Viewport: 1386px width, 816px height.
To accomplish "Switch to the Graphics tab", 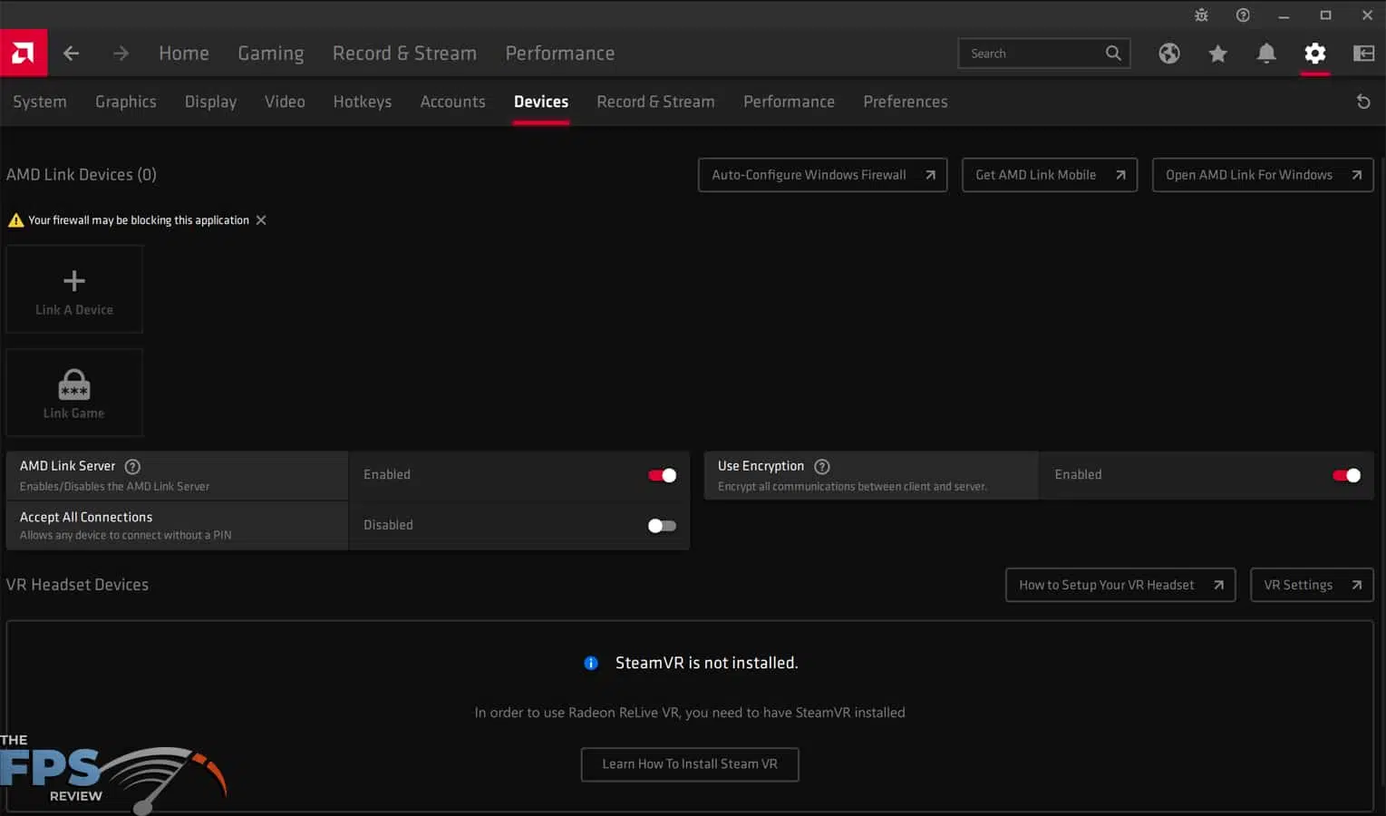I will point(126,102).
